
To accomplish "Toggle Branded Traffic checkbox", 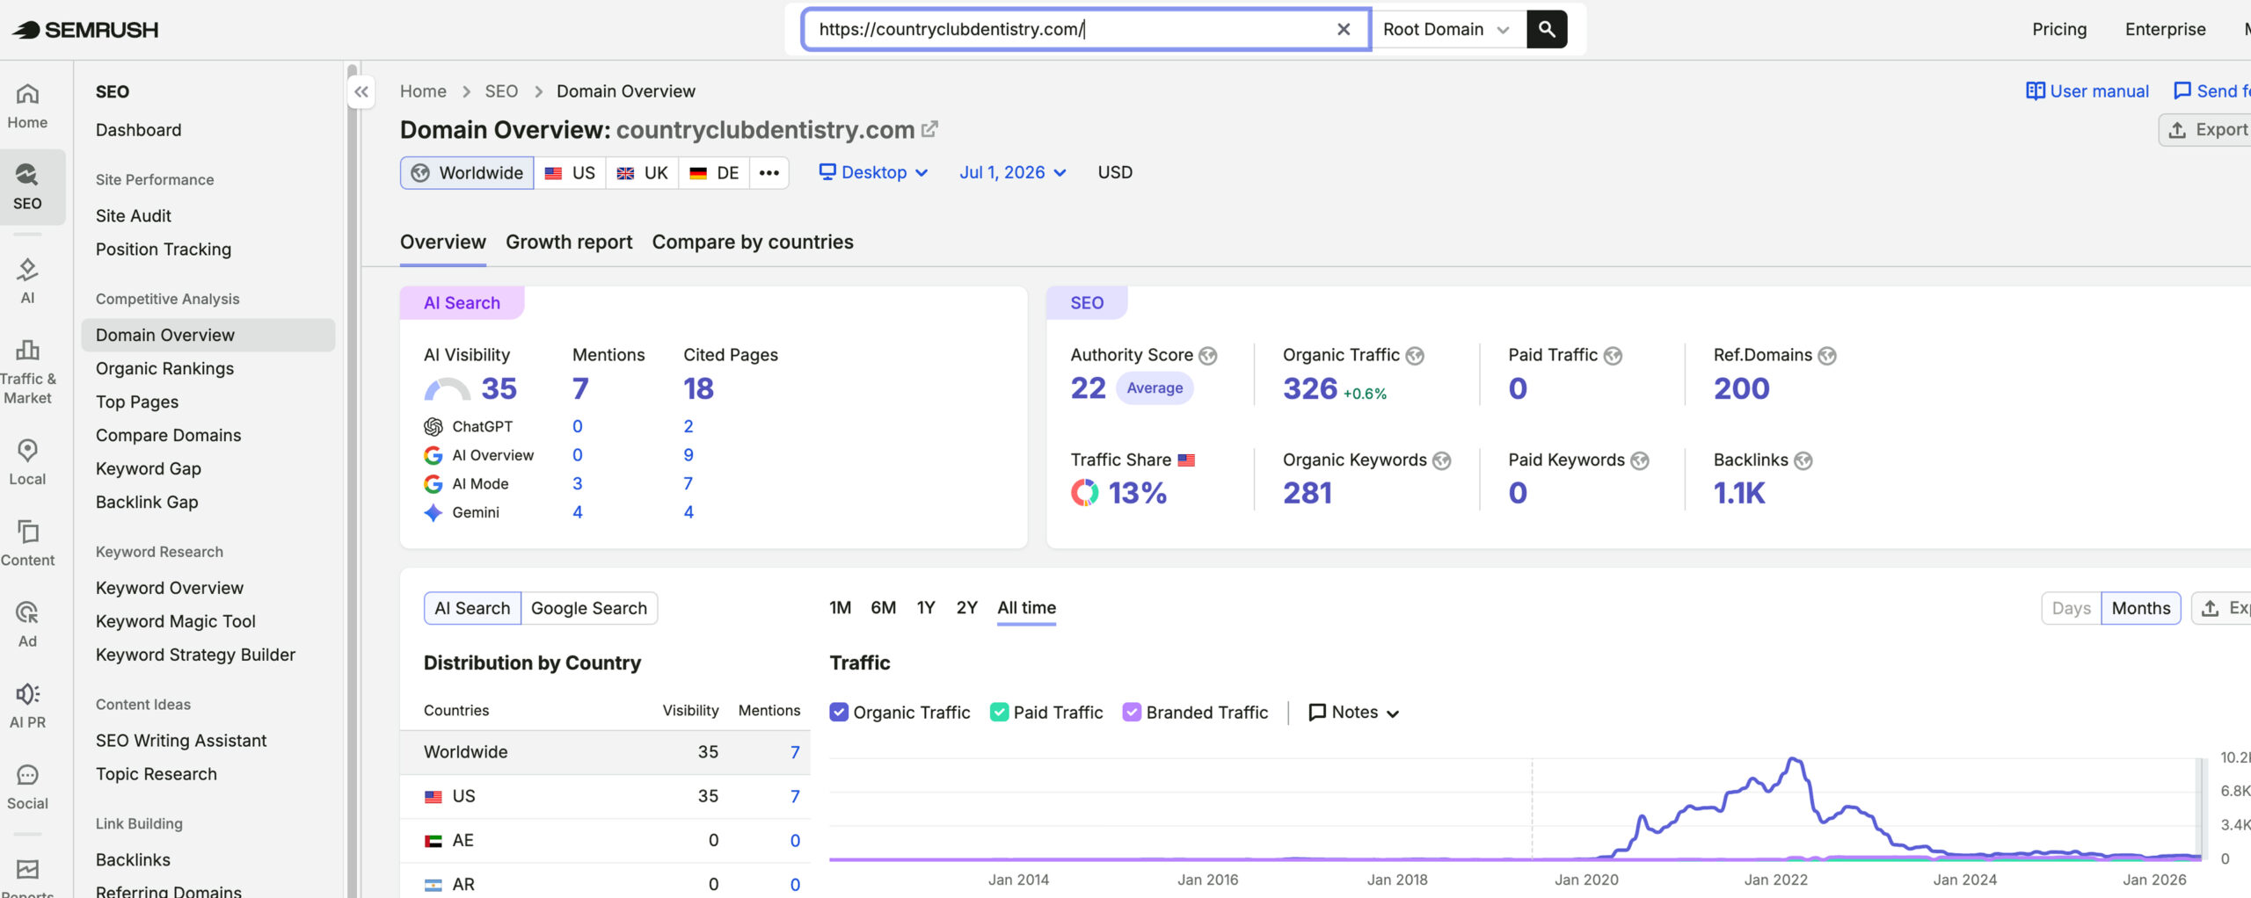I will pos(1133,712).
